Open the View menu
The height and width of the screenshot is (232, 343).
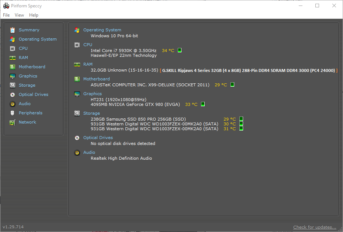19,15
